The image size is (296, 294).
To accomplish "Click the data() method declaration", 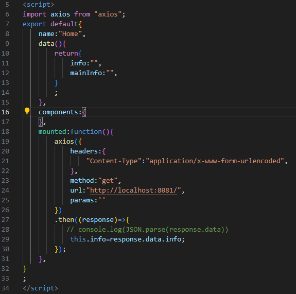I will (52, 44).
